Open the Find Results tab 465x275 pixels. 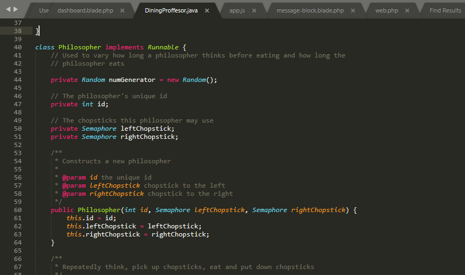point(445,10)
